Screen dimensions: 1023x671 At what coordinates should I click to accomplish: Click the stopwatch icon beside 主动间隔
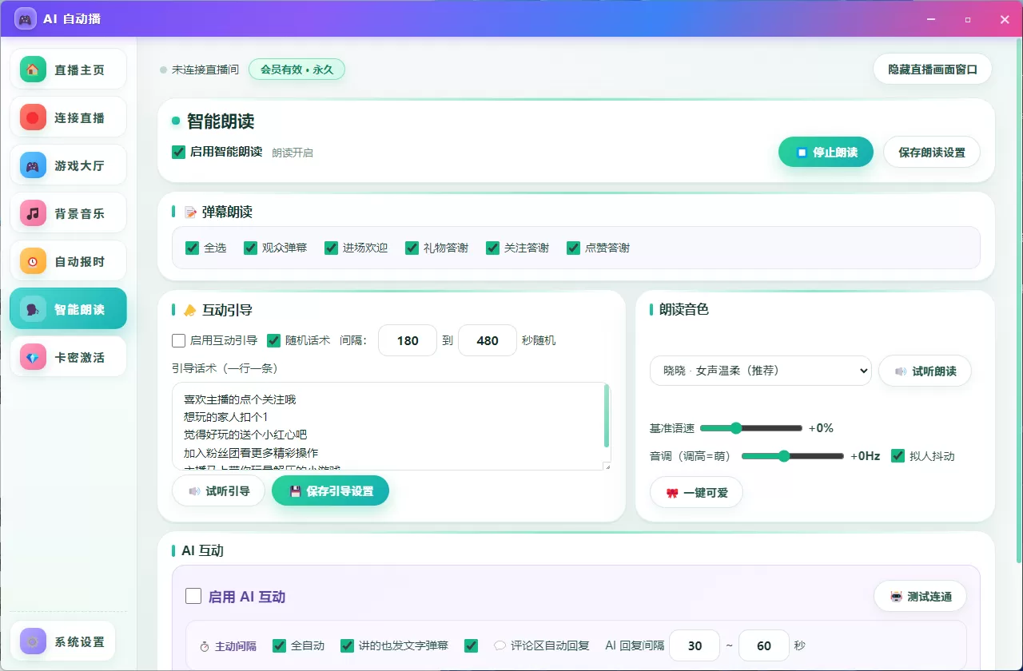point(205,645)
